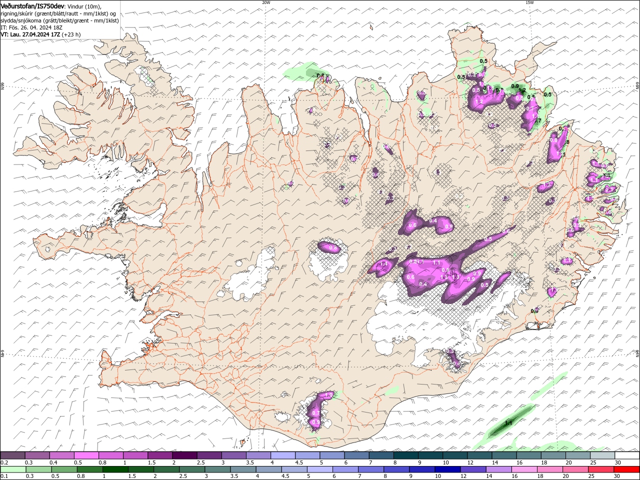Screen dimensions: 640x480
Task: Click the 20W longitude label
Action: [x=266, y=2]
